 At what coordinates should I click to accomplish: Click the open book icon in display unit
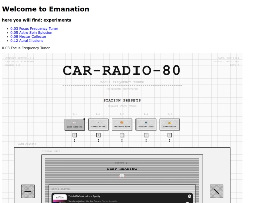pyautogui.click(x=122, y=176)
